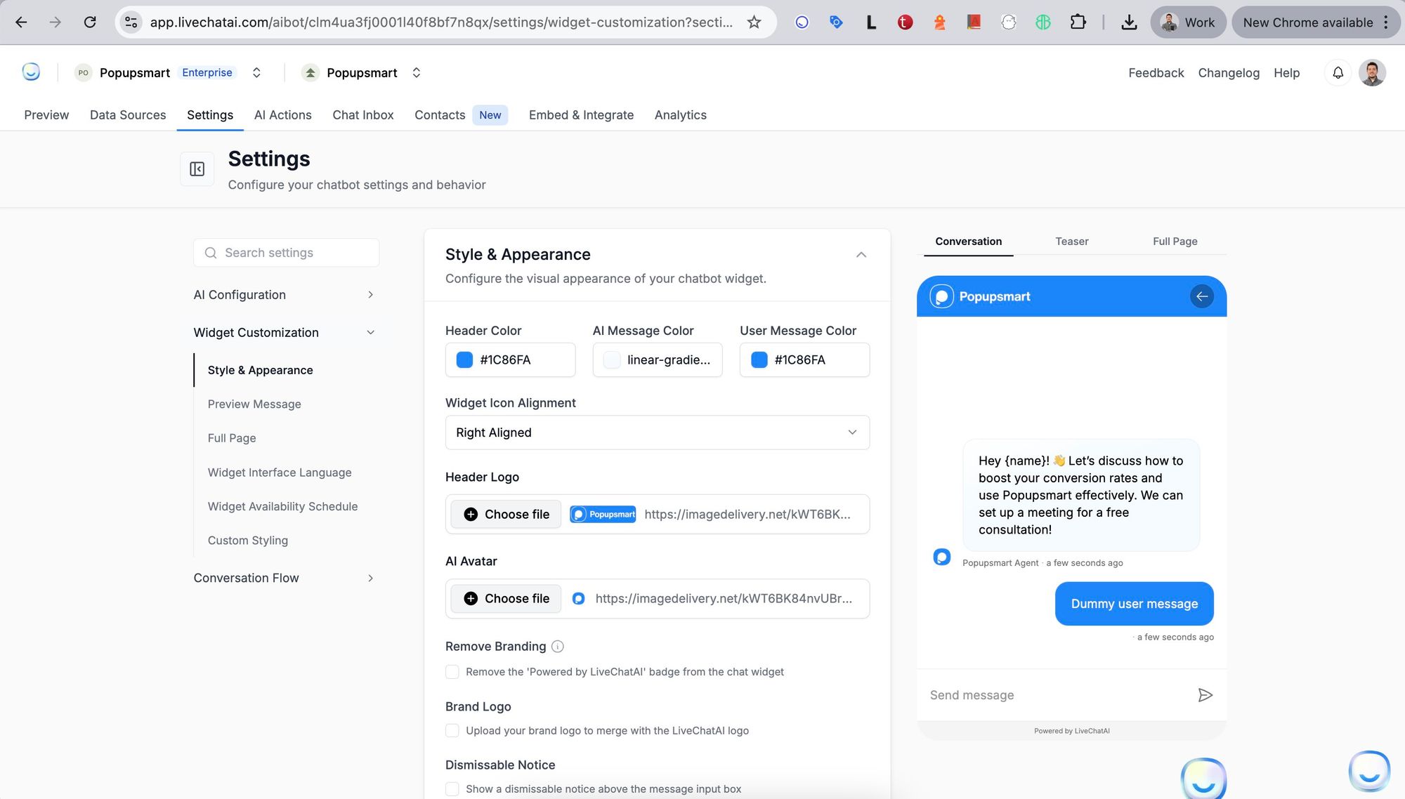Open User Message Color swatch picker

click(x=759, y=360)
